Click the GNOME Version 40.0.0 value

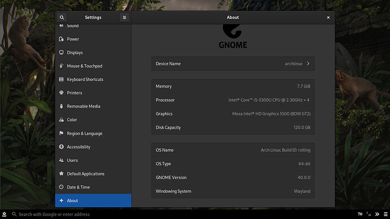coord(304,177)
